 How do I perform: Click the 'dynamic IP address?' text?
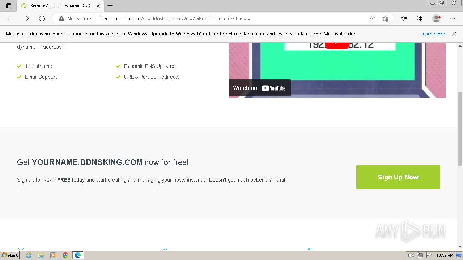pyautogui.click(x=41, y=47)
